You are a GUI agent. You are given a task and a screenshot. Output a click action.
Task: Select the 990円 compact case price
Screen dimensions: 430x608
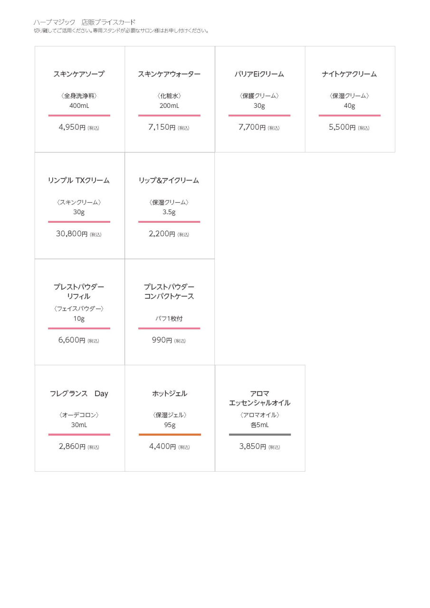tap(162, 340)
